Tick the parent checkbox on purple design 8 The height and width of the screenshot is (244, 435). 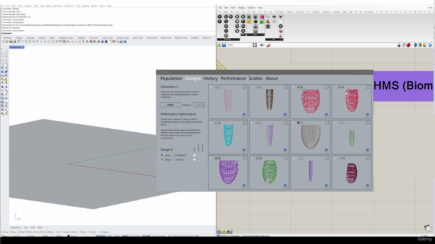point(245,158)
